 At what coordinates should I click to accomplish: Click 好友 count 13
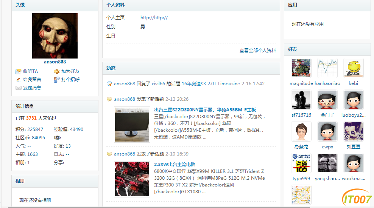click(68, 146)
